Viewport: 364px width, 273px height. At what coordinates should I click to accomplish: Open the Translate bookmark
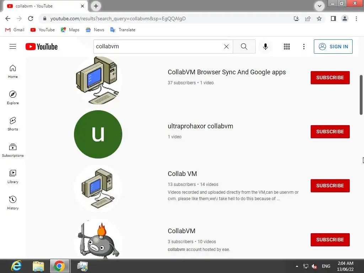tap(123, 30)
